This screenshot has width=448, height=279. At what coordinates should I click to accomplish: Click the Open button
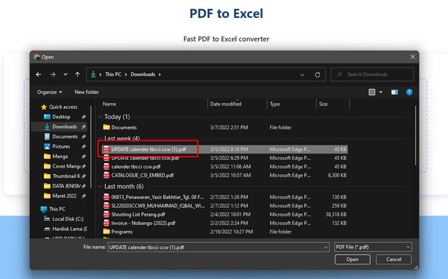tap(352, 259)
